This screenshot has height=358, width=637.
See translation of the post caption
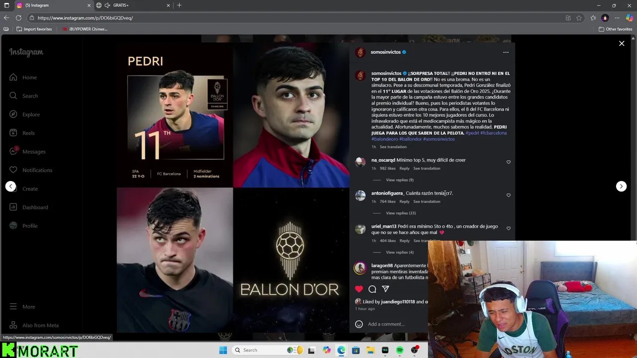pyautogui.click(x=393, y=147)
